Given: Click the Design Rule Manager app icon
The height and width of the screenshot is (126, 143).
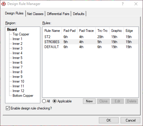Looking at the screenshot, I should click(4, 4).
